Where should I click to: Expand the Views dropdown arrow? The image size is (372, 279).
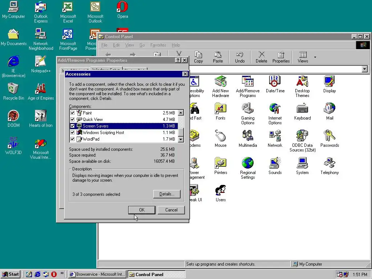pos(315,57)
